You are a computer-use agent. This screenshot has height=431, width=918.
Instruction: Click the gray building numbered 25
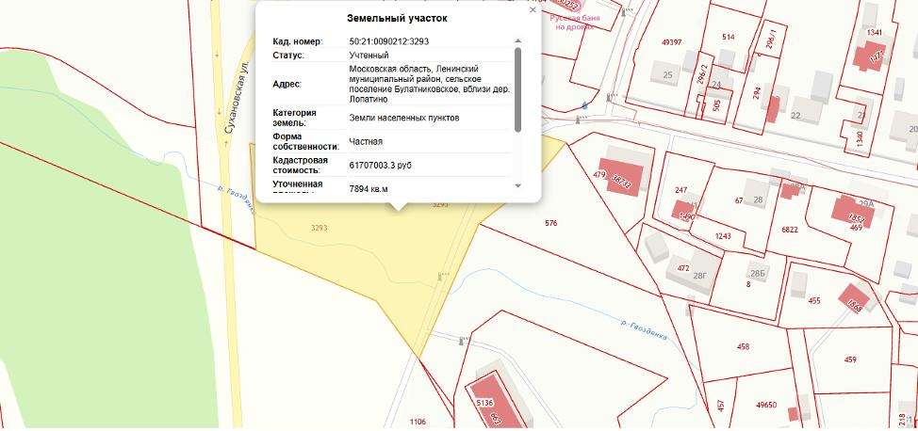667,75
